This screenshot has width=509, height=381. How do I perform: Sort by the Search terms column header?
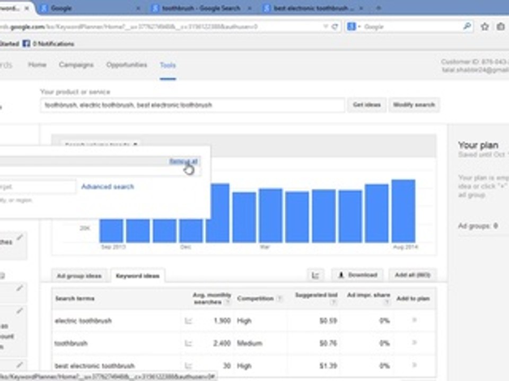[75, 298]
